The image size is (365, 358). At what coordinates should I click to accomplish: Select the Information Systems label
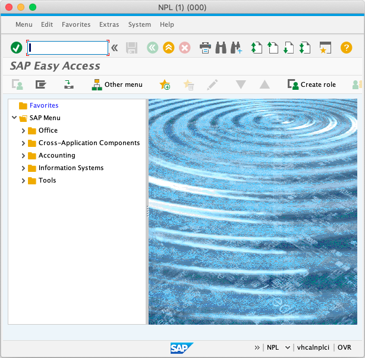tap(71, 168)
